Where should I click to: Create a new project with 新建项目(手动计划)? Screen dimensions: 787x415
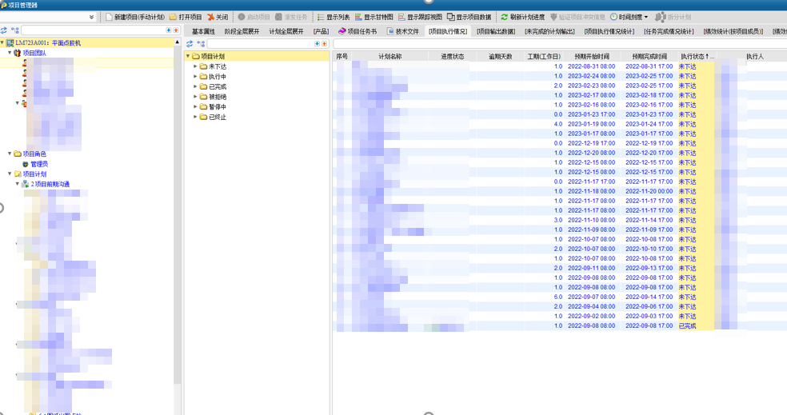point(135,17)
